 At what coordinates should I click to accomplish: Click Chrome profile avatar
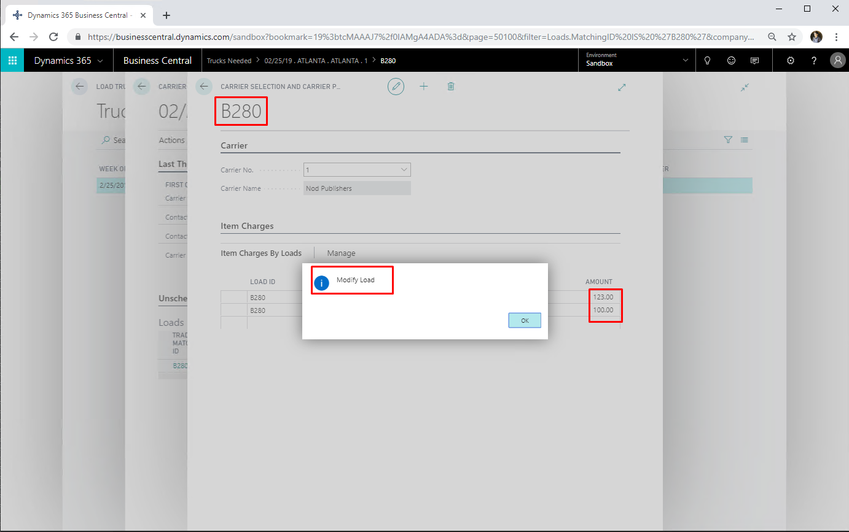(x=816, y=37)
